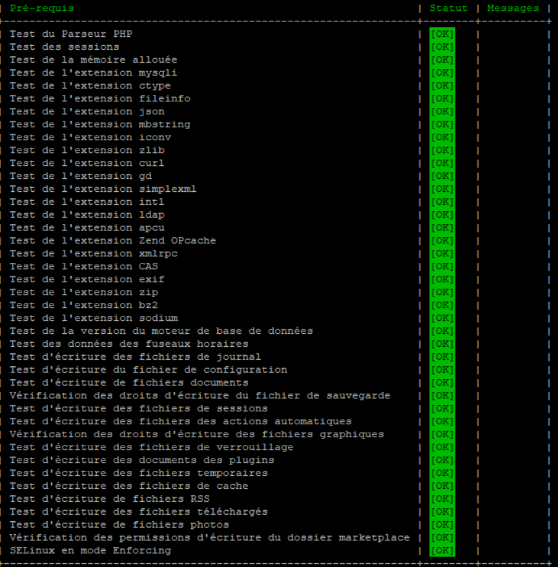Viewport: 558px width, 567px height.
Task: Select the text 'Test de l'extension ctype'
Action: click(x=90, y=86)
